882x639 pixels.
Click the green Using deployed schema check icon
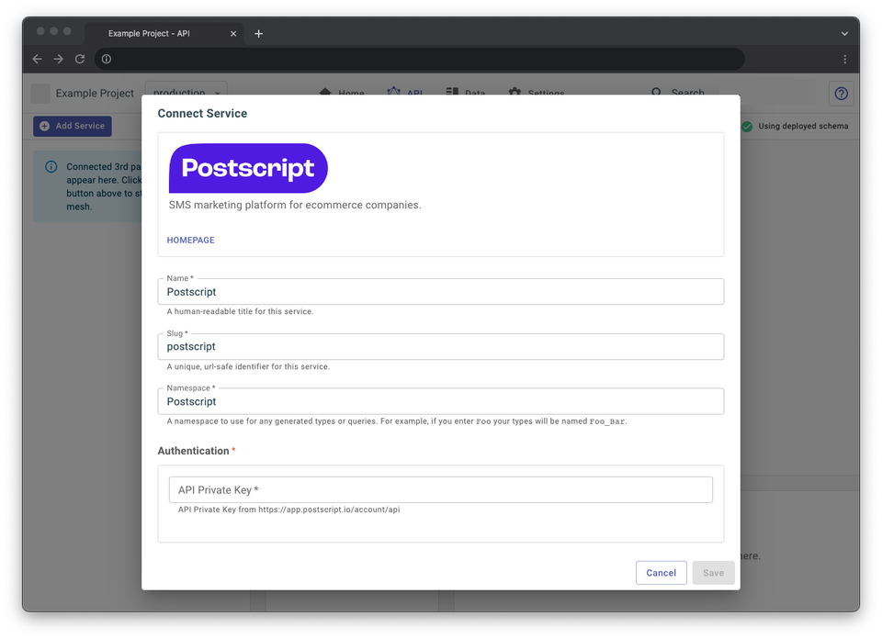(747, 126)
